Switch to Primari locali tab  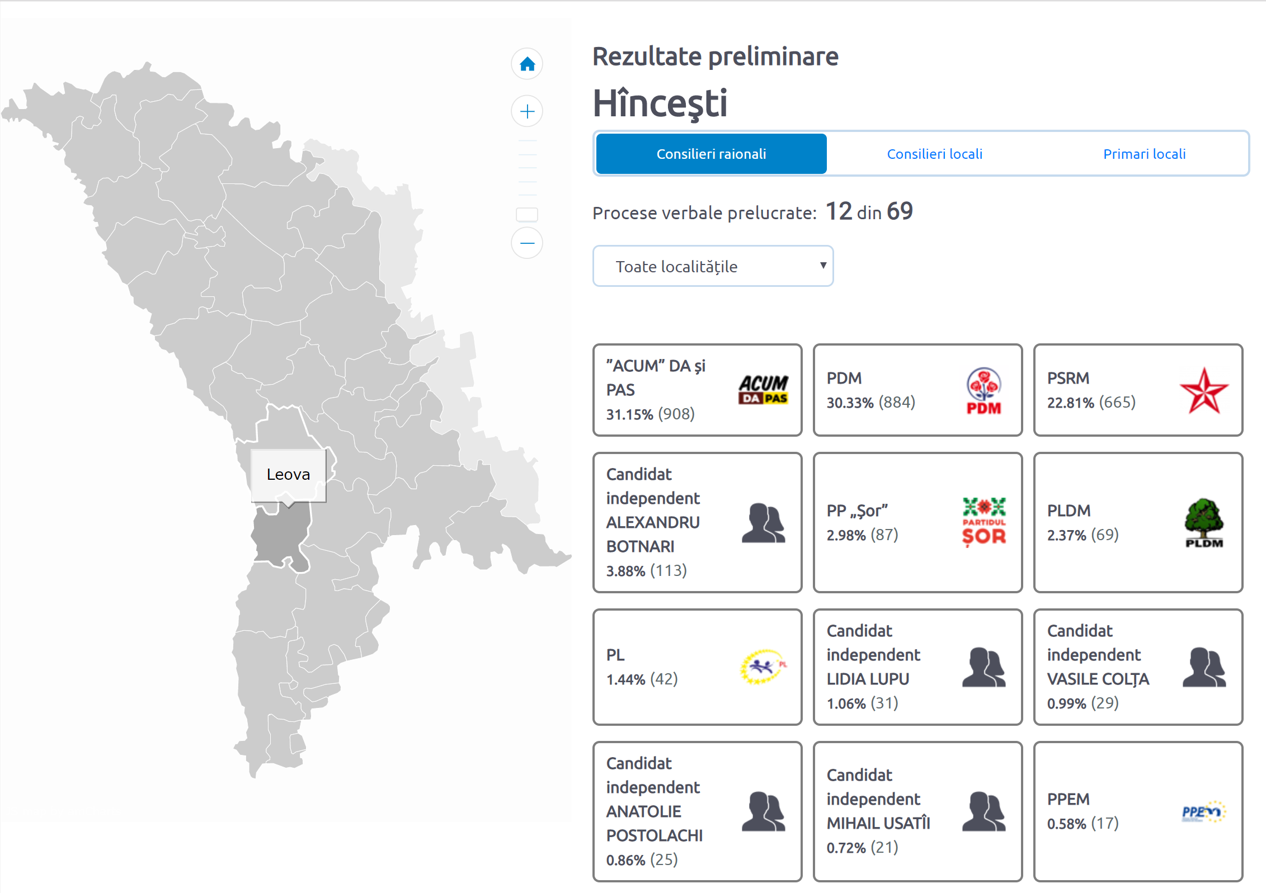pyautogui.click(x=1144, y=154)
